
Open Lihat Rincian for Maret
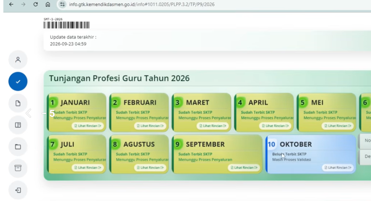(213, 126)
